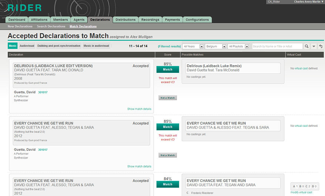Screen dimensions: 325x196
Task: Switch filter to Audiovisual category
Action: 27,46
